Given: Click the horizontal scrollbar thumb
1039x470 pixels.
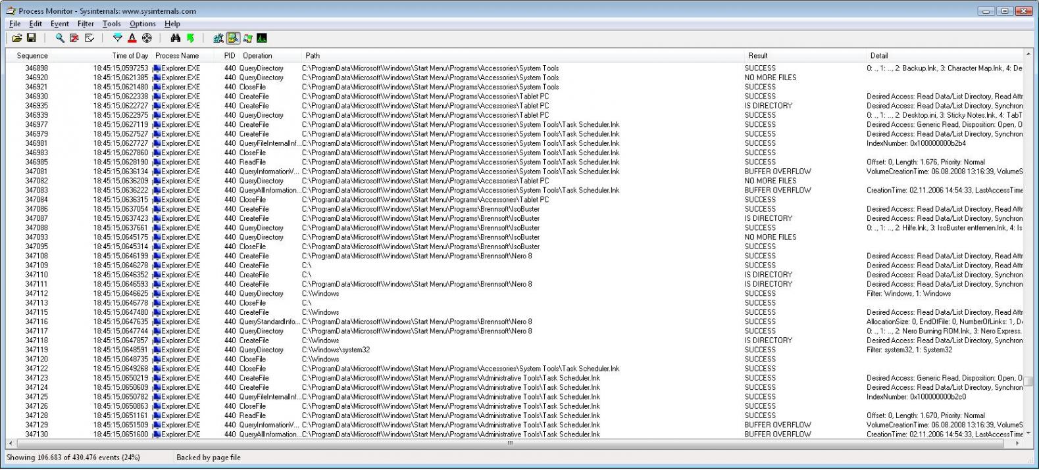Looking at the screenshot, I should [x=510, y=444].
